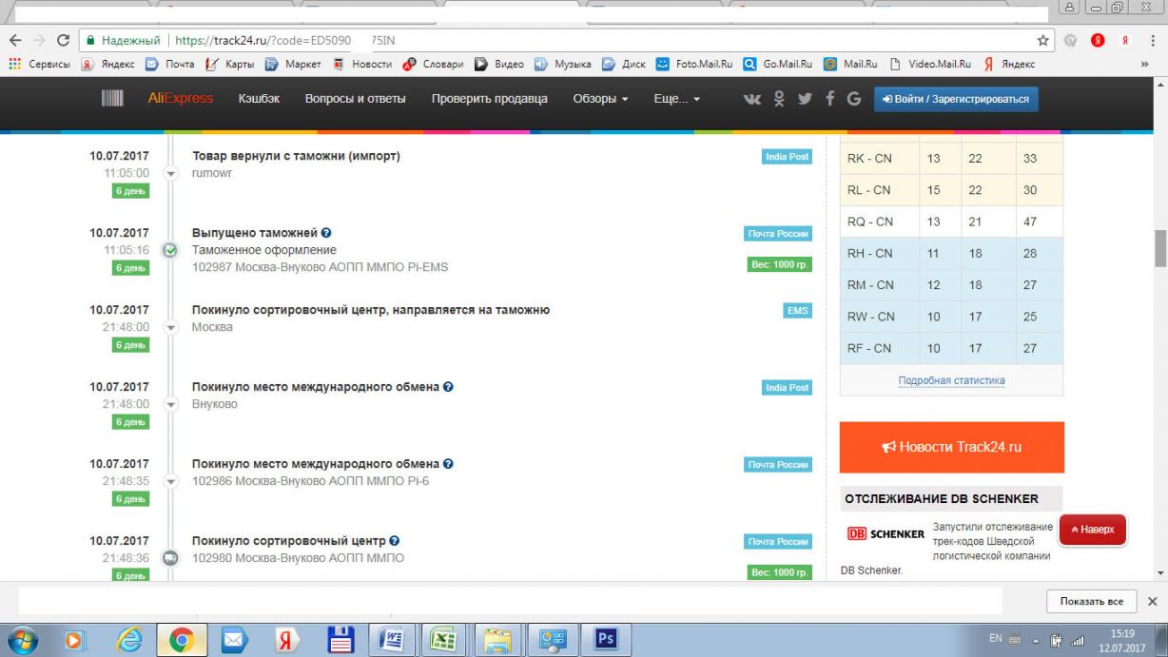Expand the Еще... dropdown menu
Screen dimensions: 1168x657
(676, 99)
